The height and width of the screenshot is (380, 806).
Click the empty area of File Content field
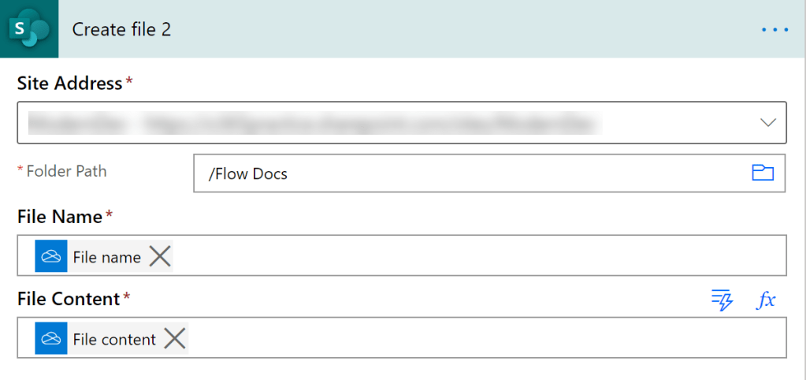(473, 338)
